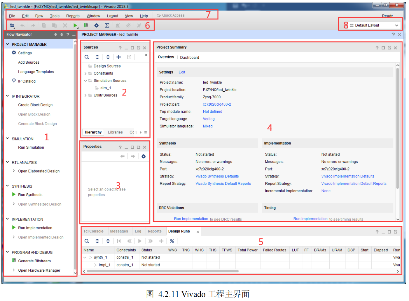Click Undo arrow in main toolbar
Image resolution: width=409 pixels, height=301 pixels.
pyautogui.click(x=22, y=26)
